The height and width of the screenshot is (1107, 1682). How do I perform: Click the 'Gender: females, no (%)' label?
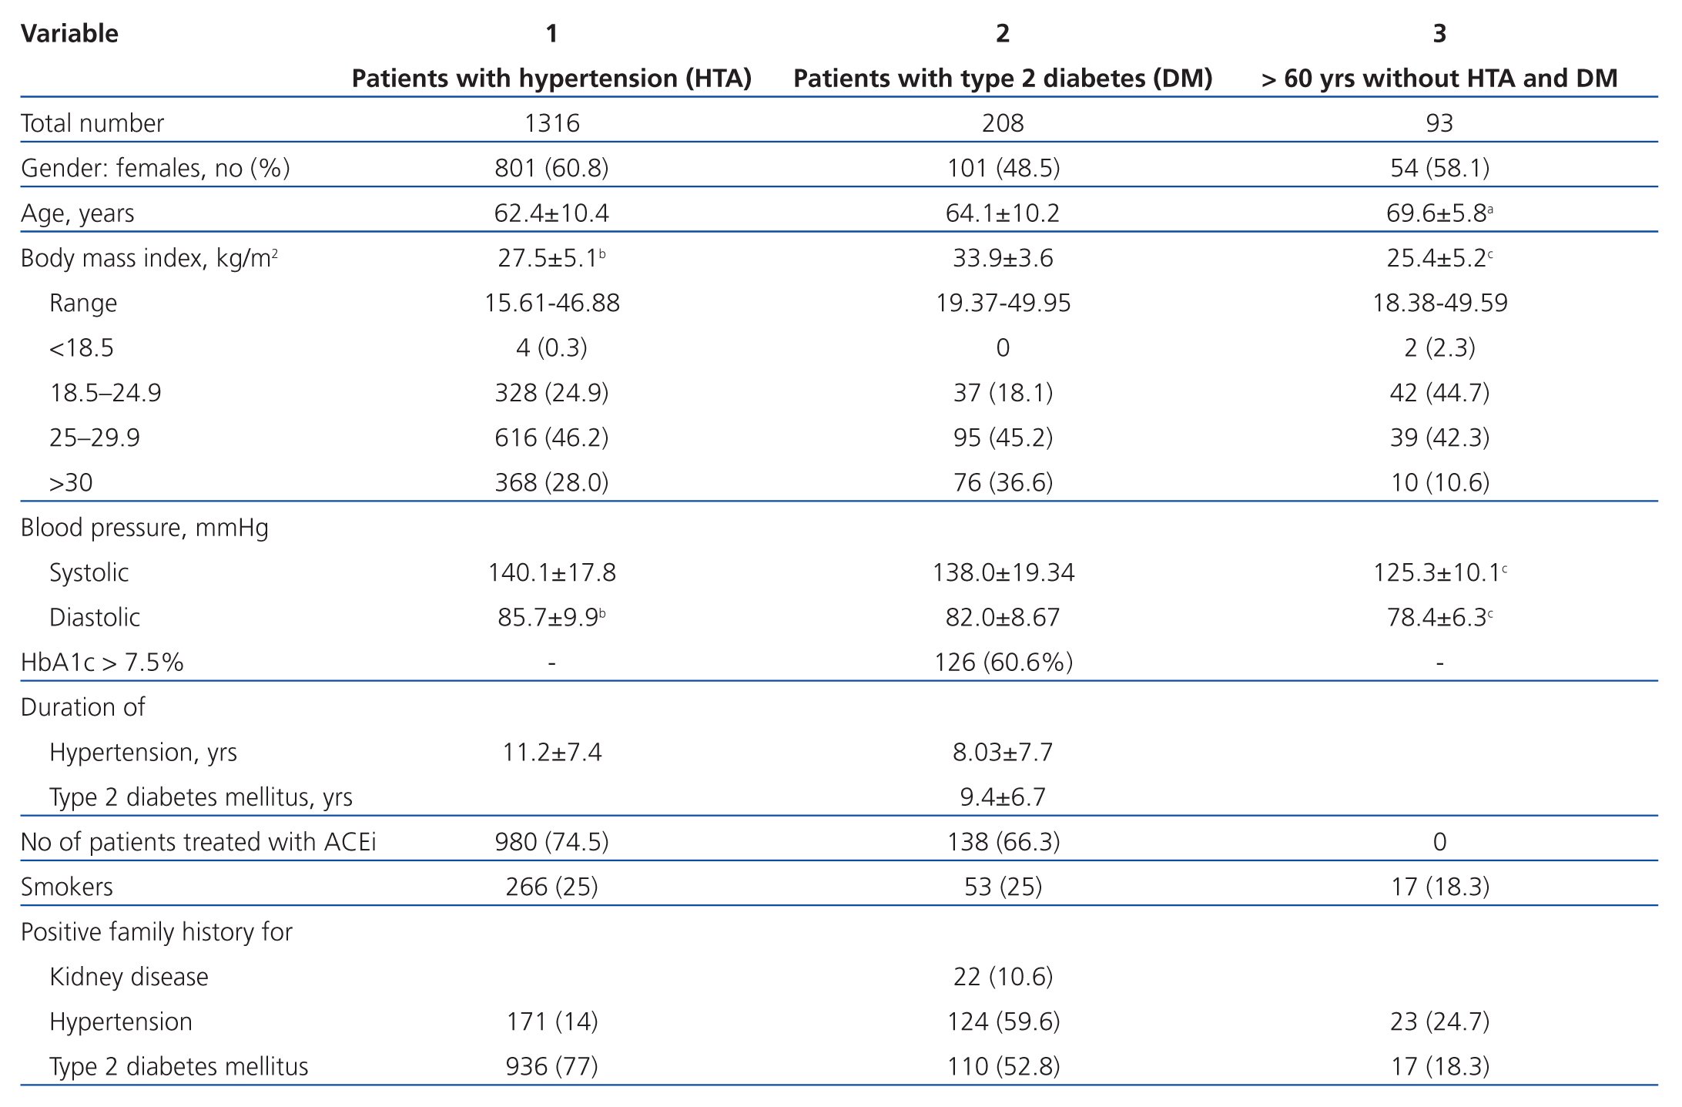pyautogui.click(x=155, y=168)
